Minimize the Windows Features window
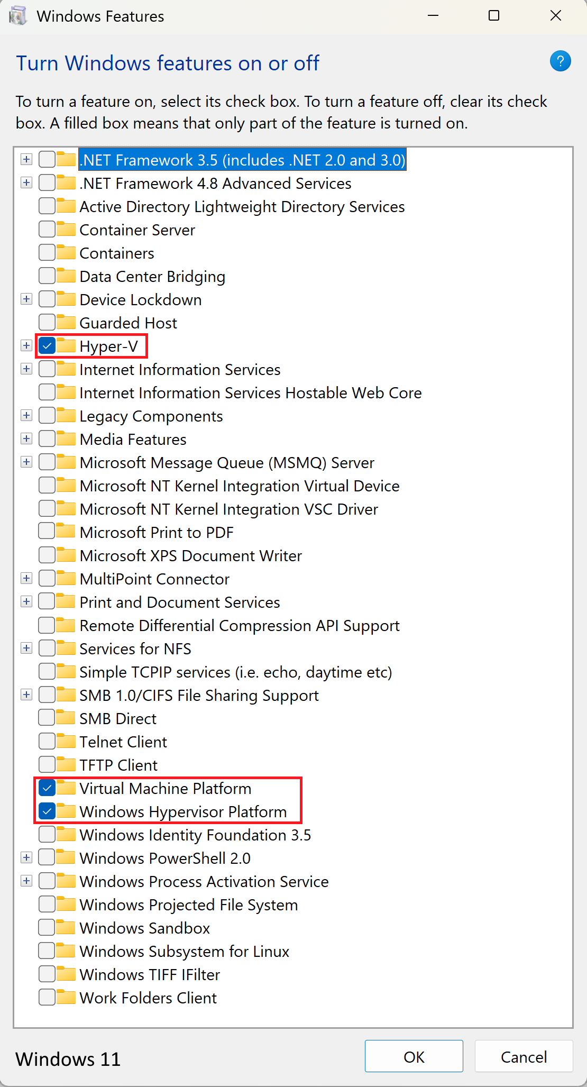Viewport: 587px width, 1087px height. click(433, 16)
